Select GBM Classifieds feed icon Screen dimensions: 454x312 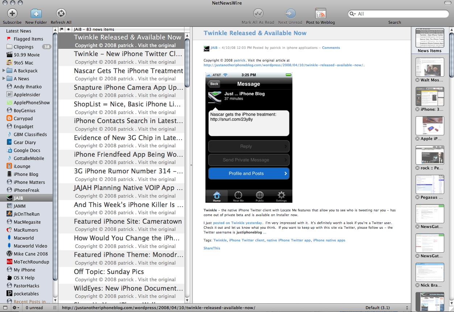click(x=9, y=134)
